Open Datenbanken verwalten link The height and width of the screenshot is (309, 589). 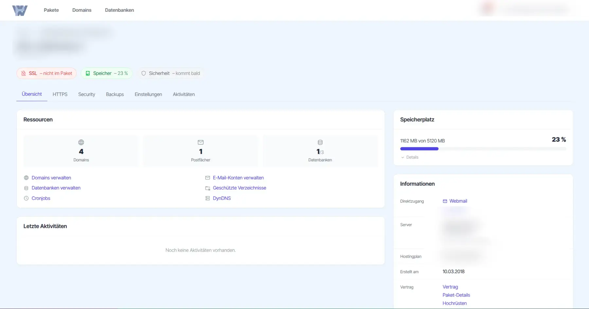coord(56,188)
